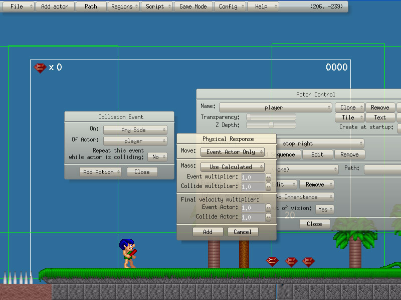Screen dimensions: 401x300
Task: Adjust the Z Depth slider
Action: 271,125
